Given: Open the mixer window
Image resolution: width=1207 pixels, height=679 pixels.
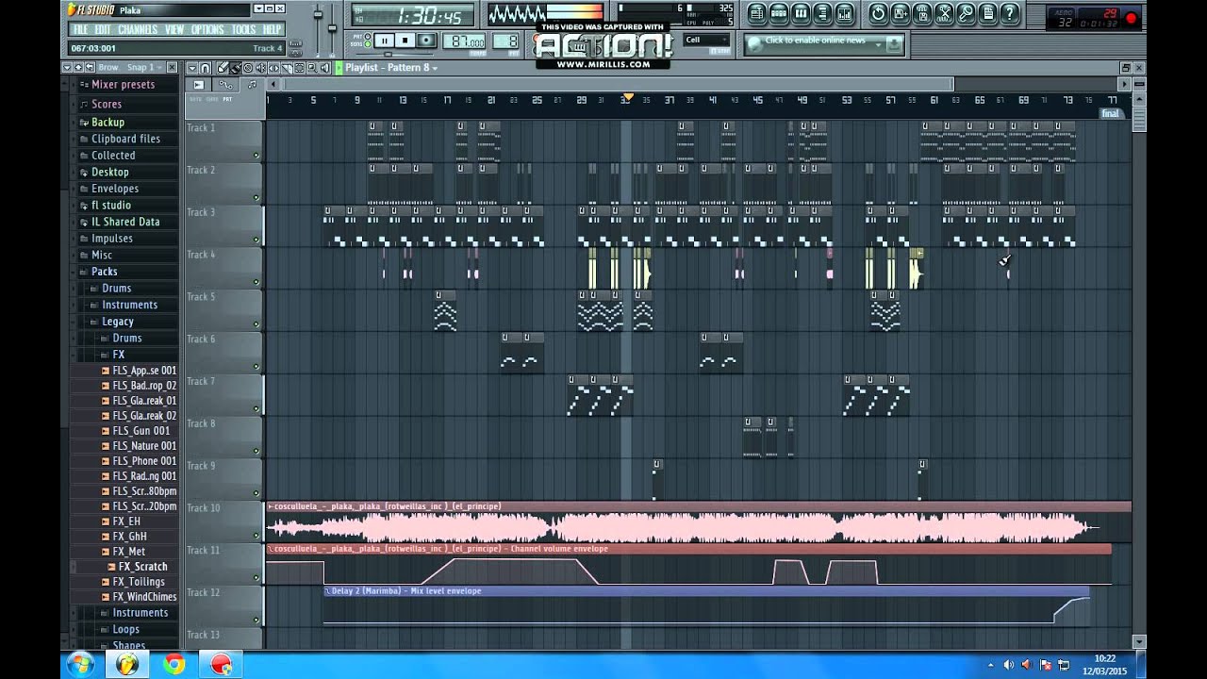Looking at the screenshot, I should click(x=844, y=13).
